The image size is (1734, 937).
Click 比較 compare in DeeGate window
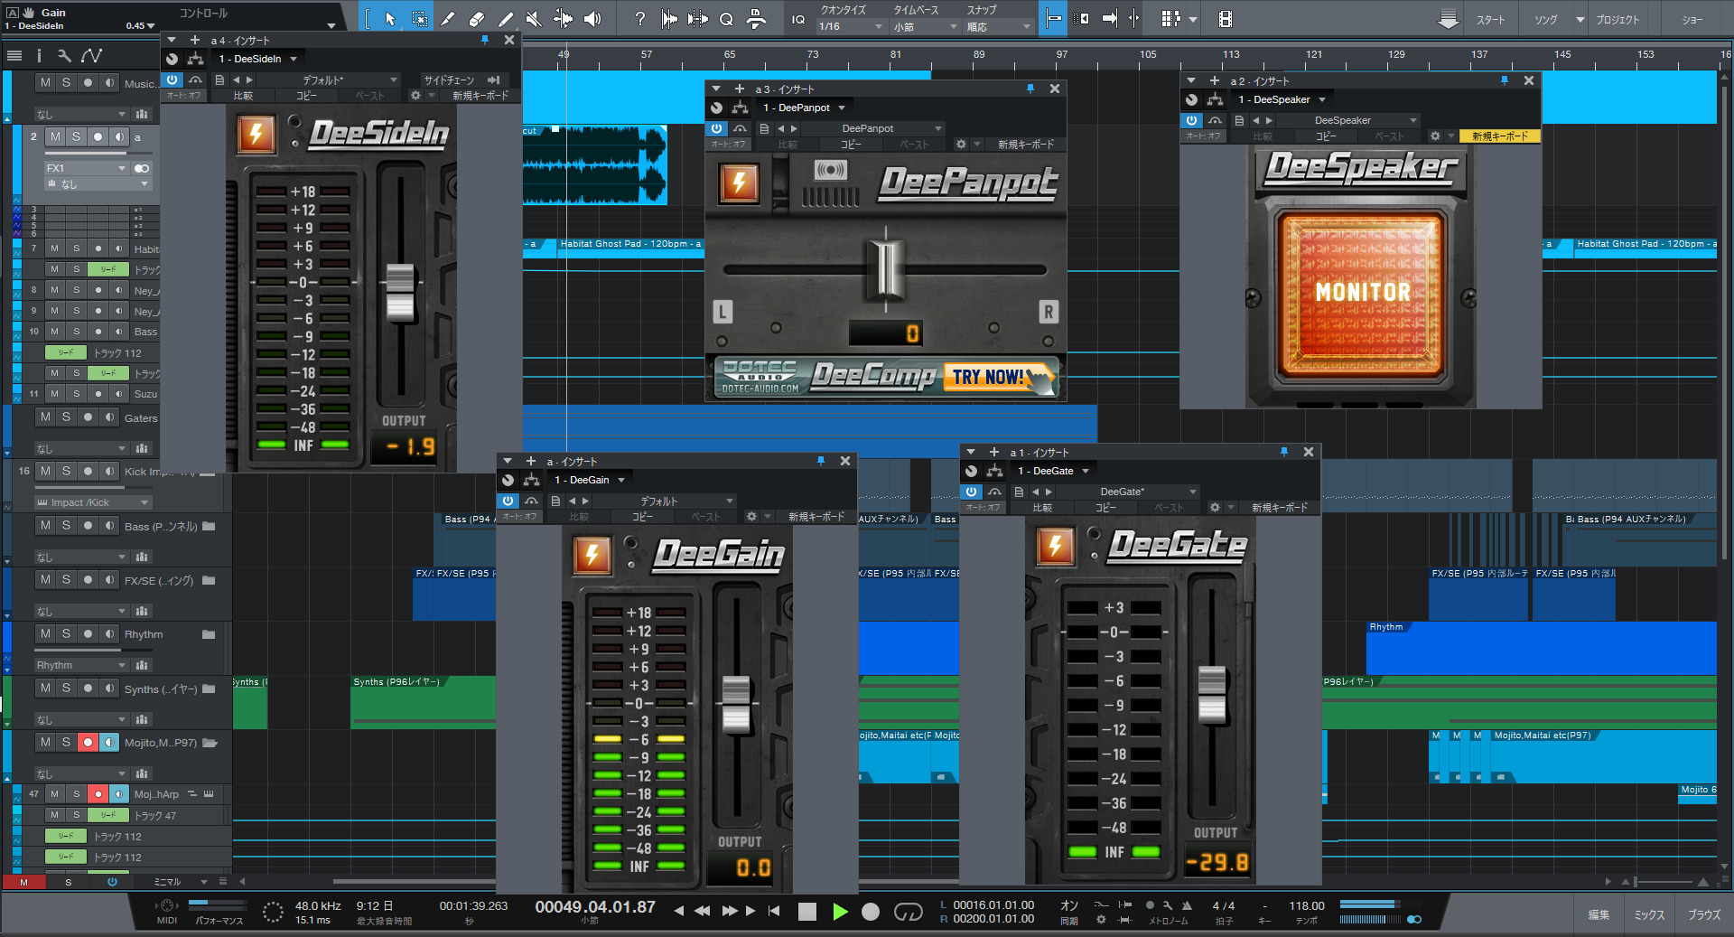point(1042,508)
